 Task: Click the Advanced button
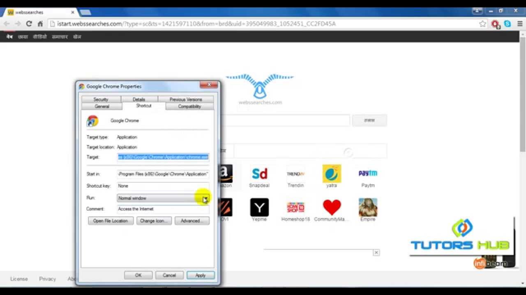(x=192, y=221)
